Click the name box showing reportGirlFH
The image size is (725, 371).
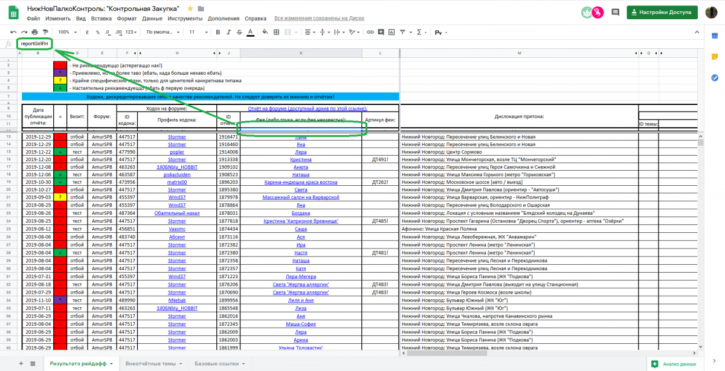tap(34, 44)
